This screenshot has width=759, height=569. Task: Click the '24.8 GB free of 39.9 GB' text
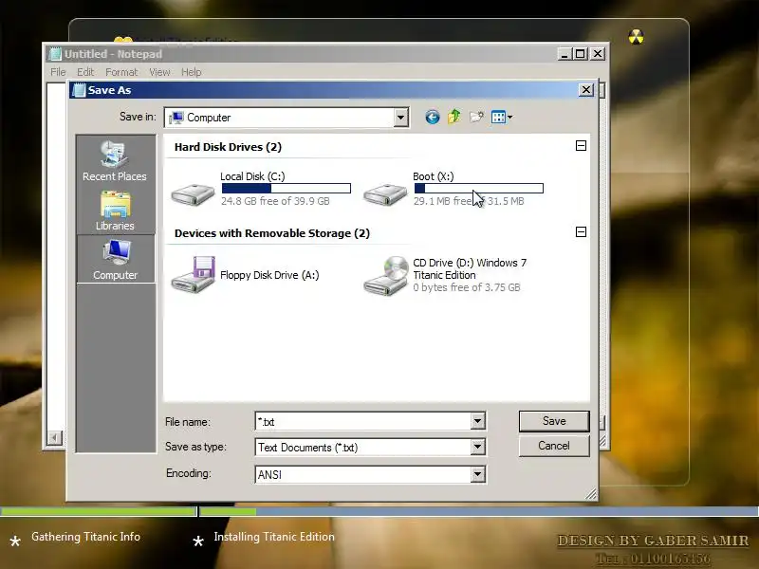coord(275,201)
